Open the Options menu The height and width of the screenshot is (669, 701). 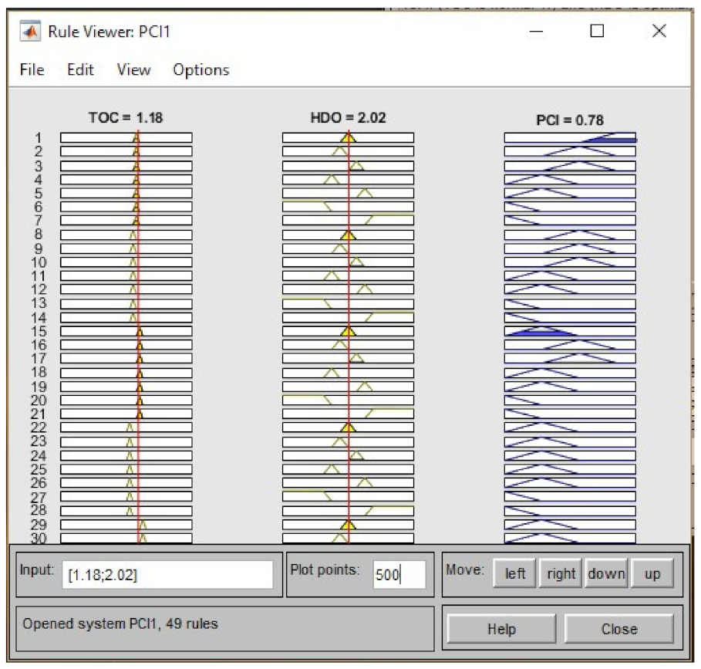[201, 70]
